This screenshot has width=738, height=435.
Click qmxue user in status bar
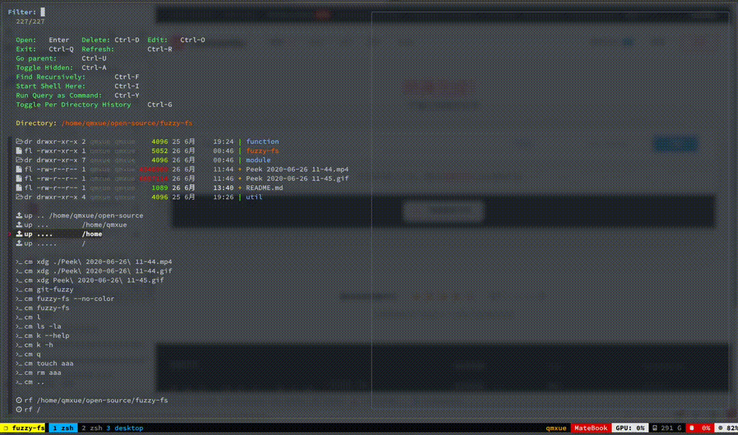tap(556, 428)
